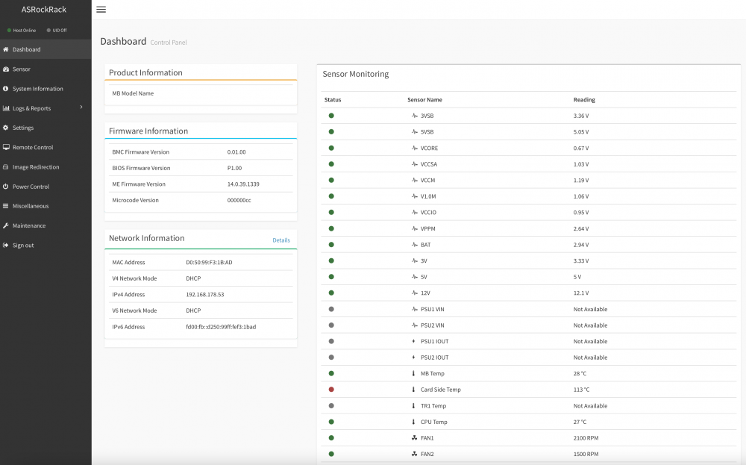Expand the Logs & Reports submenu arrow
This screenshot has height=465, width=746.
pos(81,107)
